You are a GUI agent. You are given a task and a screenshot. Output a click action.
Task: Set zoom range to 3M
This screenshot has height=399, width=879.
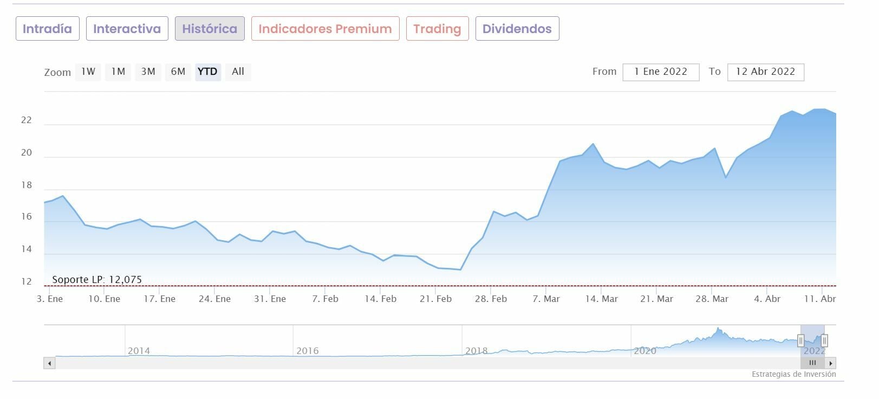[x=148, y=72]
